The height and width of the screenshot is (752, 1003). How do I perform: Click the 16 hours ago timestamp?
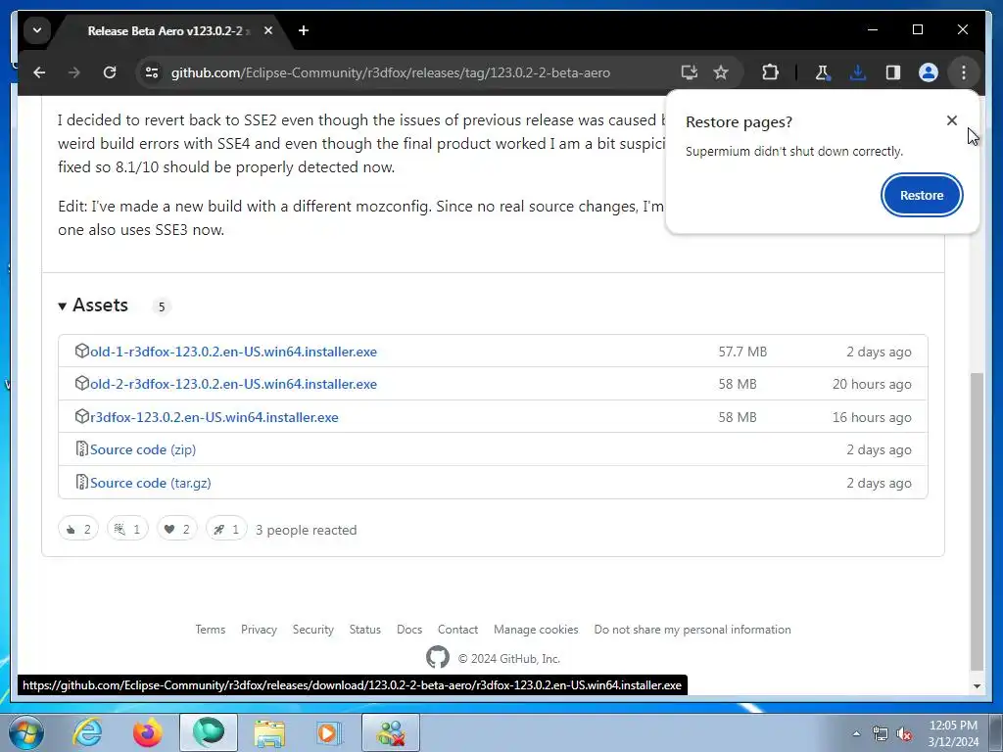click(x=872, y=417)
